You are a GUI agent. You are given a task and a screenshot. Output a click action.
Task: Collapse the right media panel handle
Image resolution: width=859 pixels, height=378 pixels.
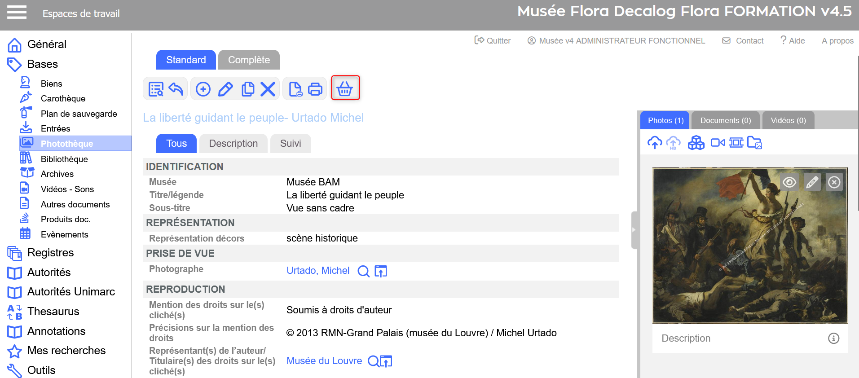pyautogui.click(x=634, y=230)
